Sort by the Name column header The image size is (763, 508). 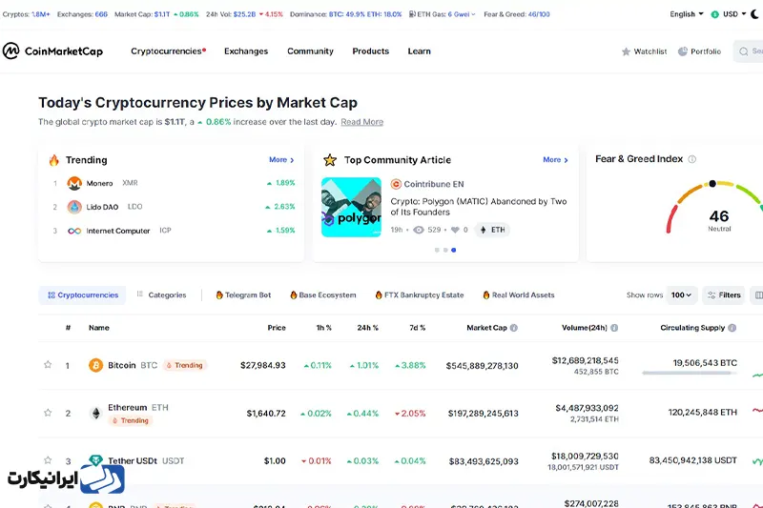pyautogui.click(x=99, y=328)
